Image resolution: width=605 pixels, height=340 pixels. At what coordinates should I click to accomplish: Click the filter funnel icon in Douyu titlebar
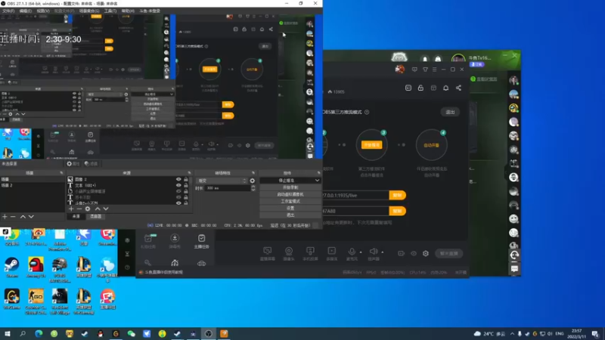point(425,70)
